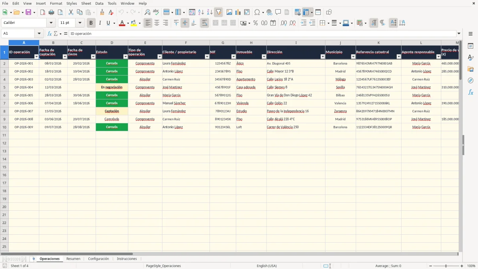The image size is (478, 269).
Task: Insert a hyperlink
Action: 269,12
